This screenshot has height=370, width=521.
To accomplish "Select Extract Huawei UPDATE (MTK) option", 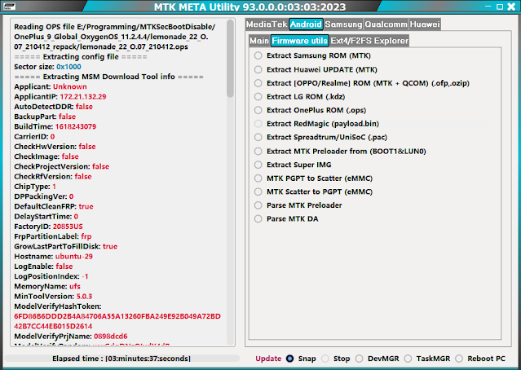I will pyautogui.click(x=316, y=69).
